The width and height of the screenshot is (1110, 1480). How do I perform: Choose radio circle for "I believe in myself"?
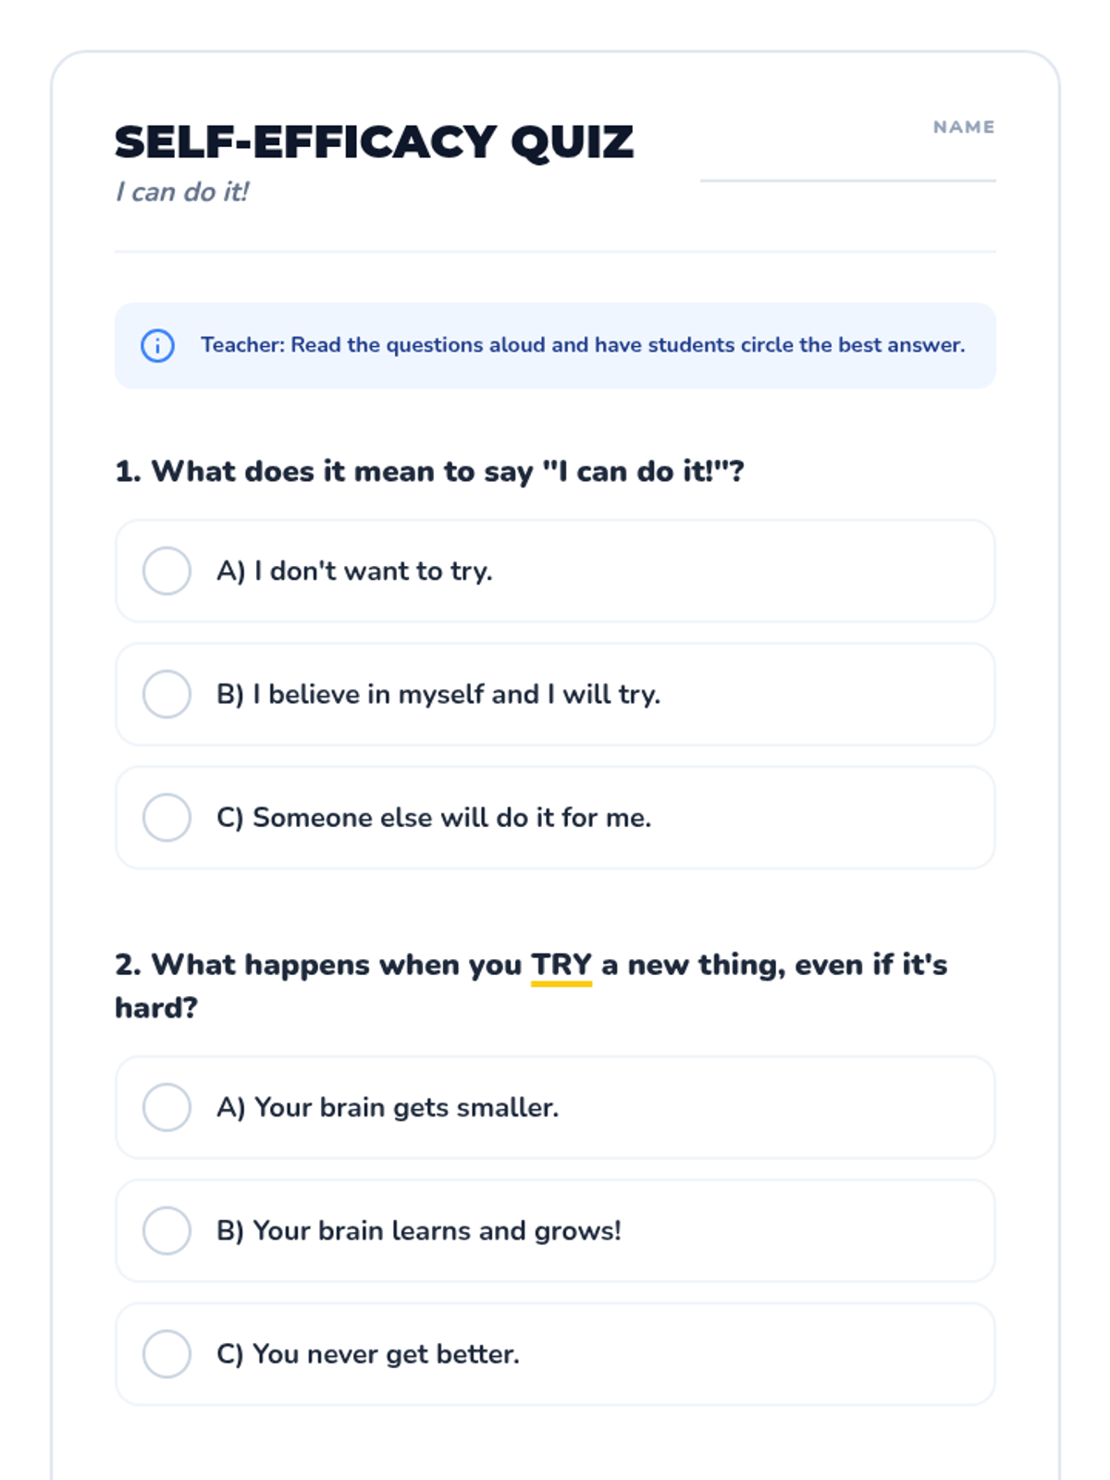tap(166, 694)
